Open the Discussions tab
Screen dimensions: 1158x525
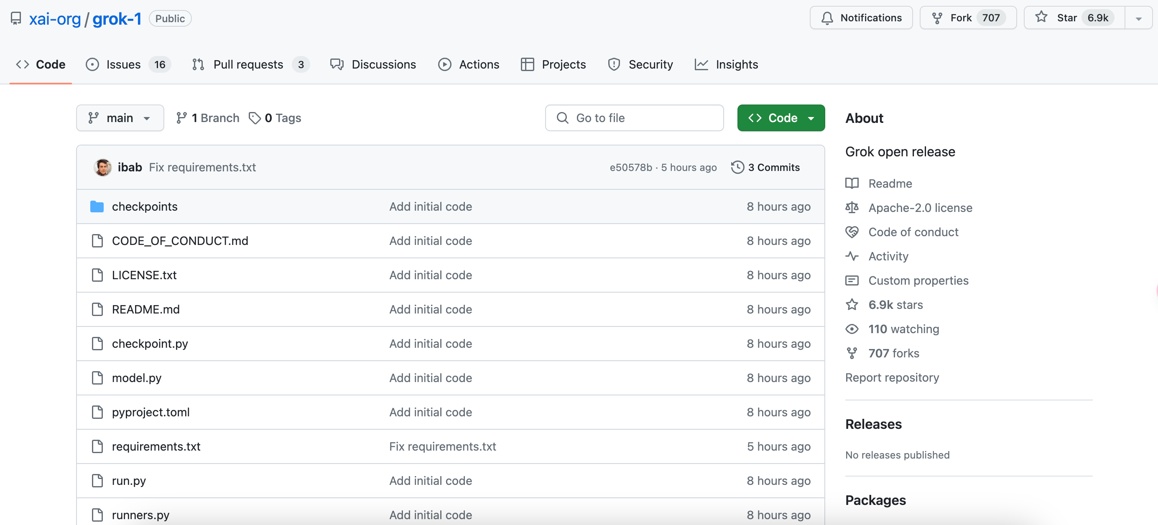[373, 64]
